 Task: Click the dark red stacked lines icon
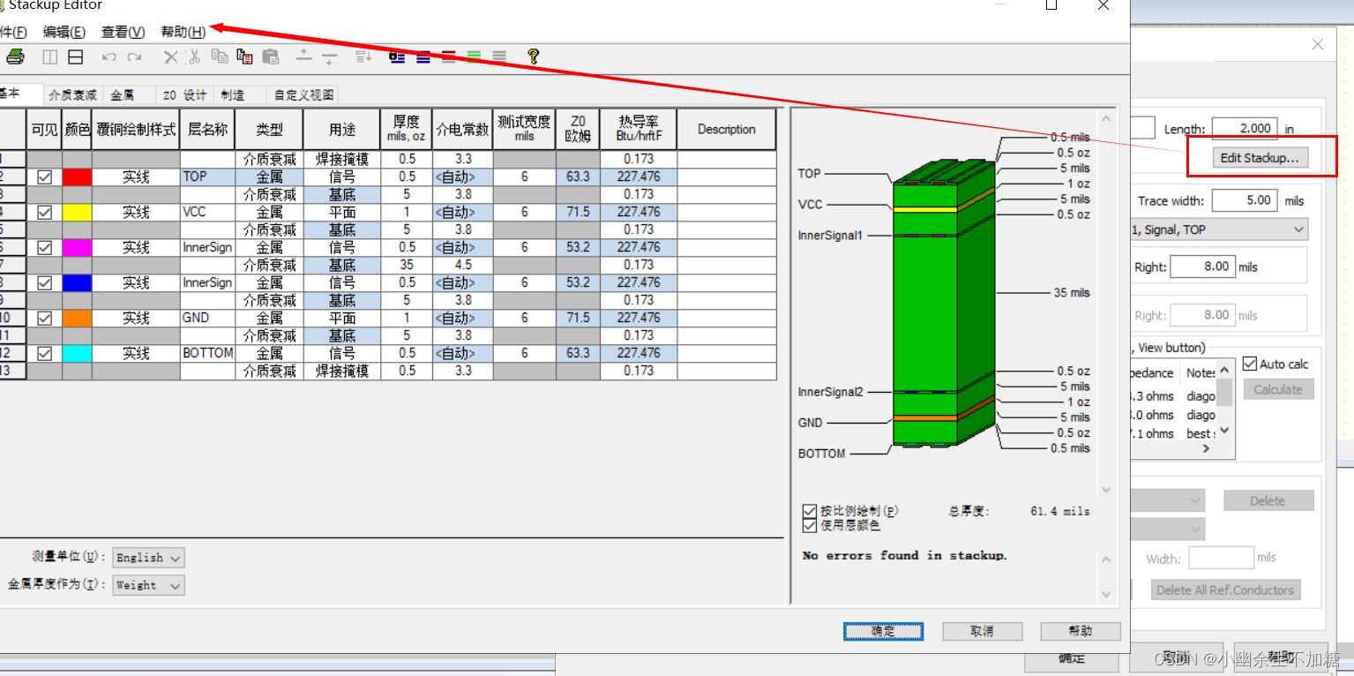click(449, 57)
